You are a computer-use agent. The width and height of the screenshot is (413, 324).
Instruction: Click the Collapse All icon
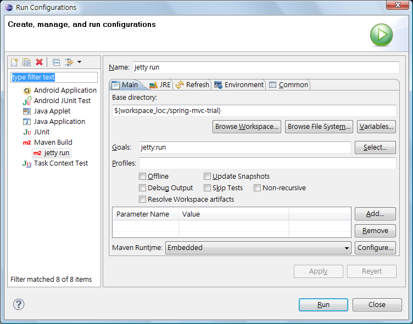point(56,62)
